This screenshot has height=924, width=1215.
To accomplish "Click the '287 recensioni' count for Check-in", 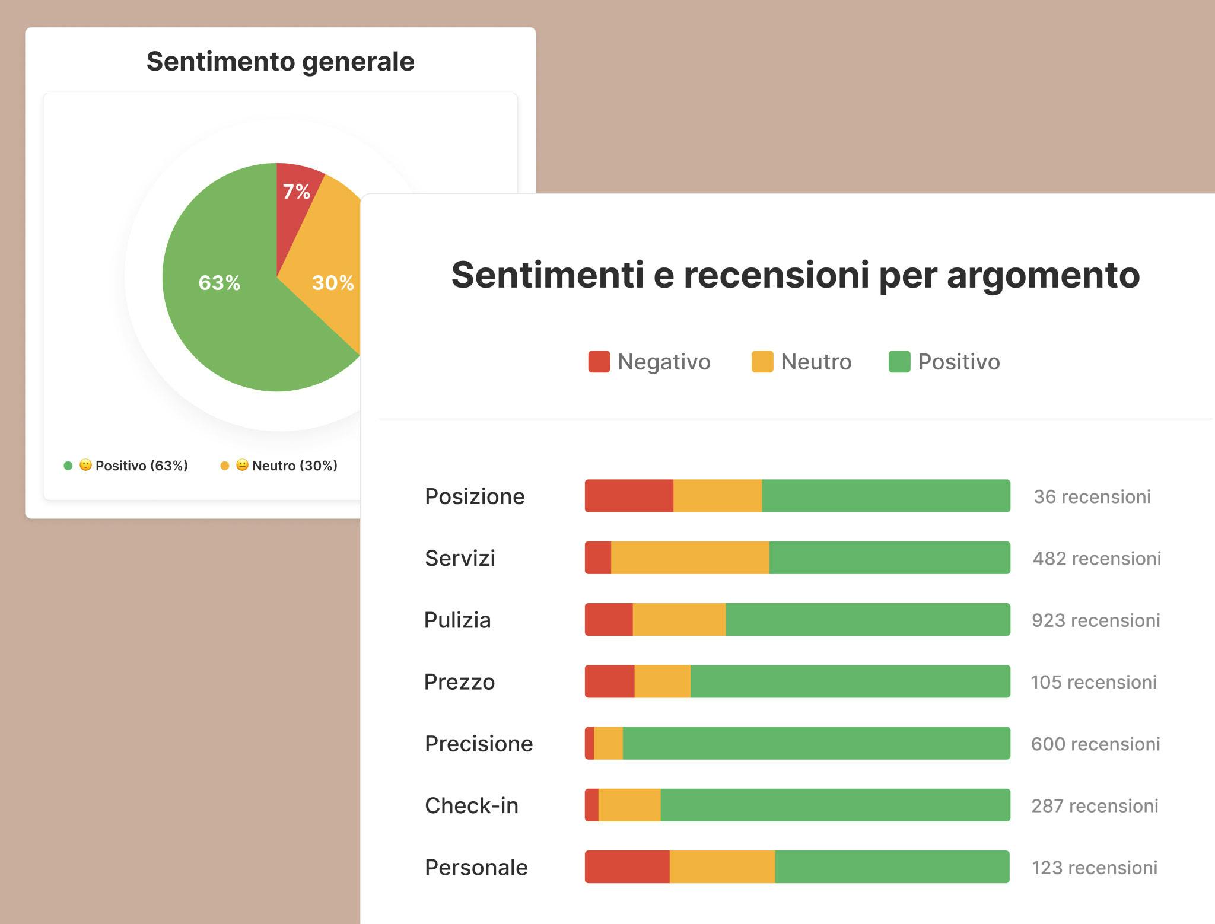I will pyautogui.click(x=1095, y=806).
